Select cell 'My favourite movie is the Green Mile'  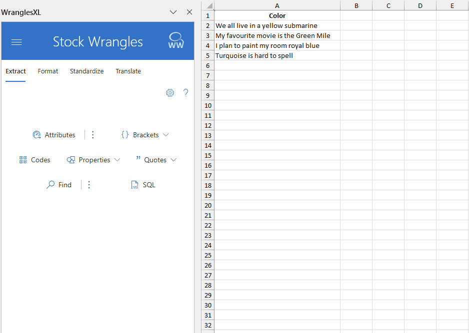[277, 35]
